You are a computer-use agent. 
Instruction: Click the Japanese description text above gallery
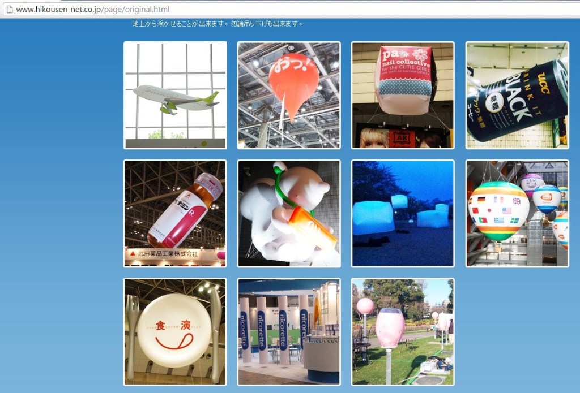(217, 24)
